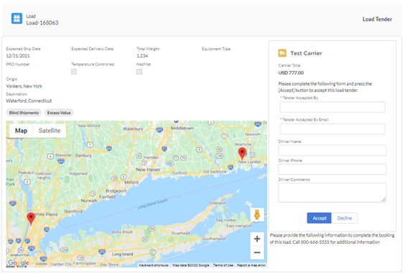
Task: Open map Terms of Use link
Action: [223, 265]
